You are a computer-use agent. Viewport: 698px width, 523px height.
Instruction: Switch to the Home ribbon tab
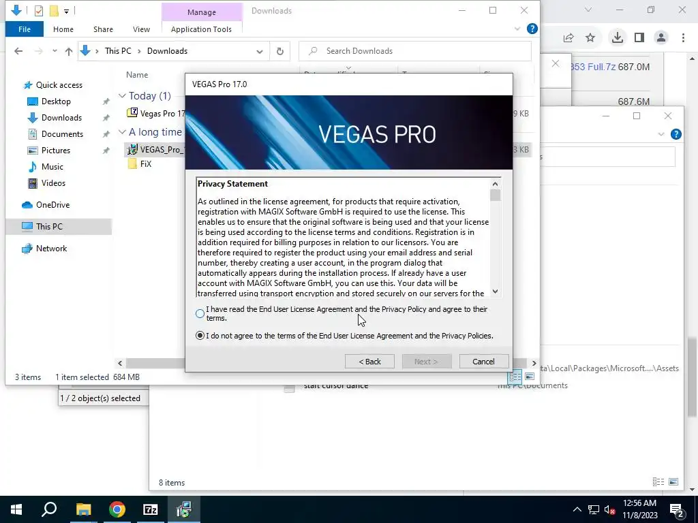(x=63, y=29)
